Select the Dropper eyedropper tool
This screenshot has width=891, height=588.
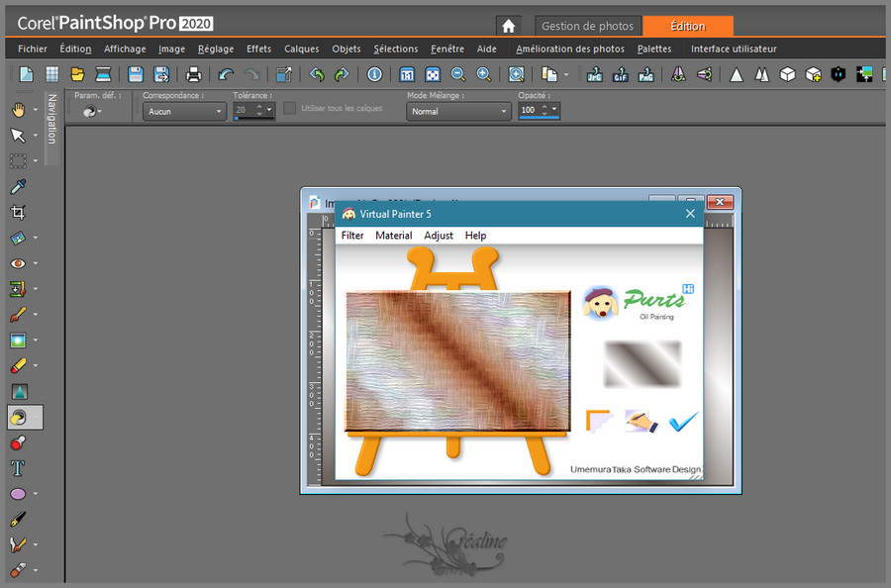click(x=18, y=186)
